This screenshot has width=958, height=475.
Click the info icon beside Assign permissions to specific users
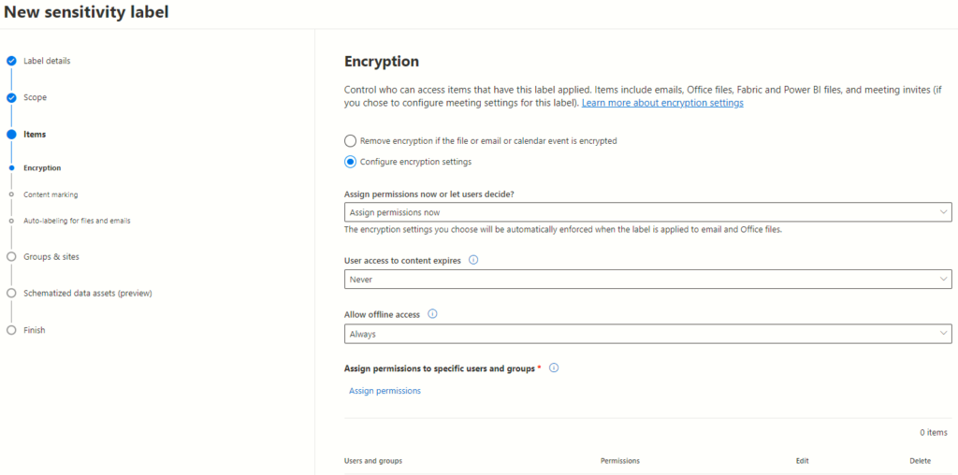[x=554, y=368]
